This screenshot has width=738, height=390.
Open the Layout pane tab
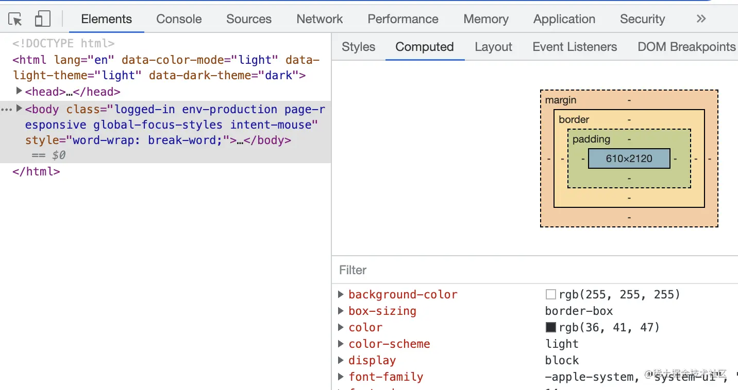(x=493, y=47)
